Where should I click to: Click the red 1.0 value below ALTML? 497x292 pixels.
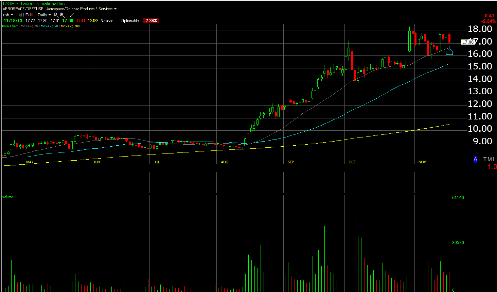click(x=492, y=167)
